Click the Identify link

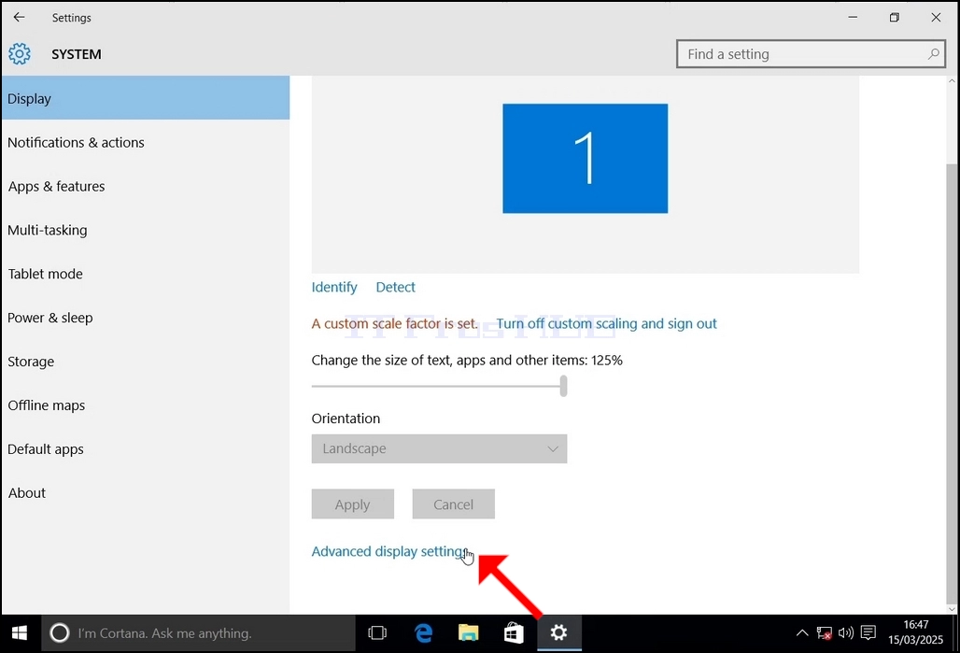click(x=334, y=288)
